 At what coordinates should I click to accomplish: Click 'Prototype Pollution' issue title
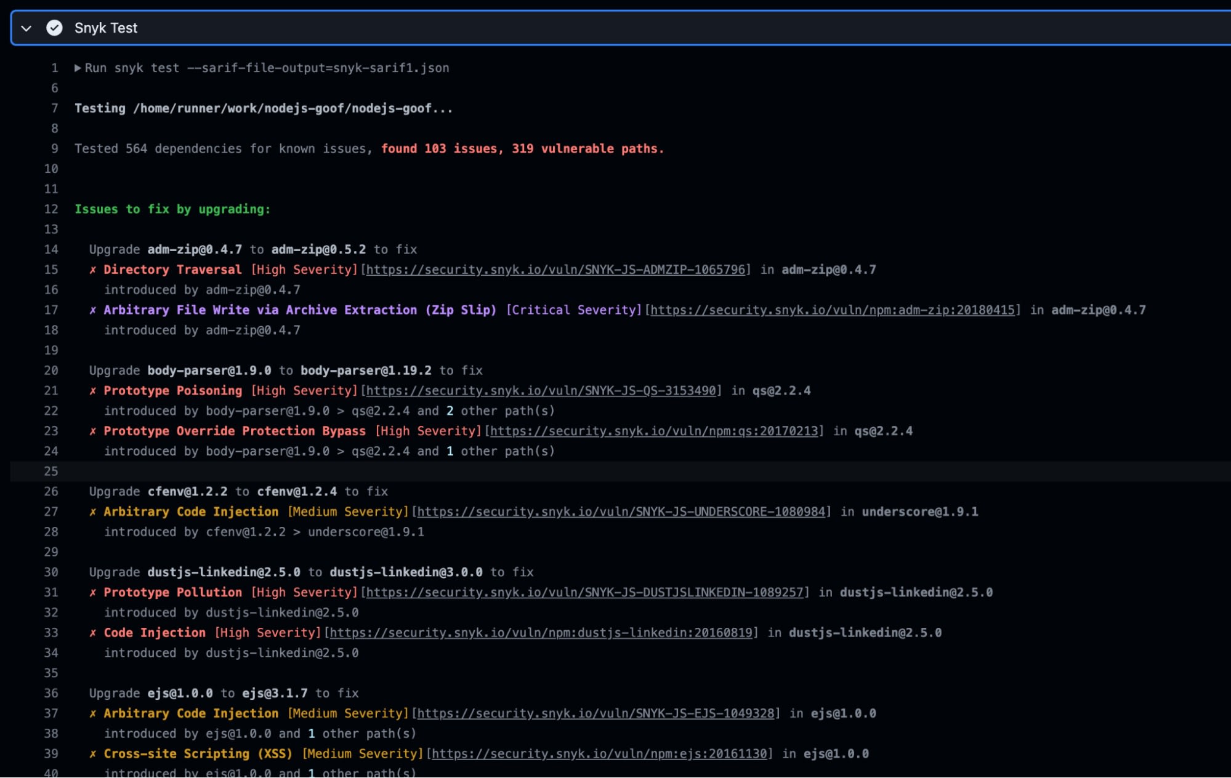point(172,593)
